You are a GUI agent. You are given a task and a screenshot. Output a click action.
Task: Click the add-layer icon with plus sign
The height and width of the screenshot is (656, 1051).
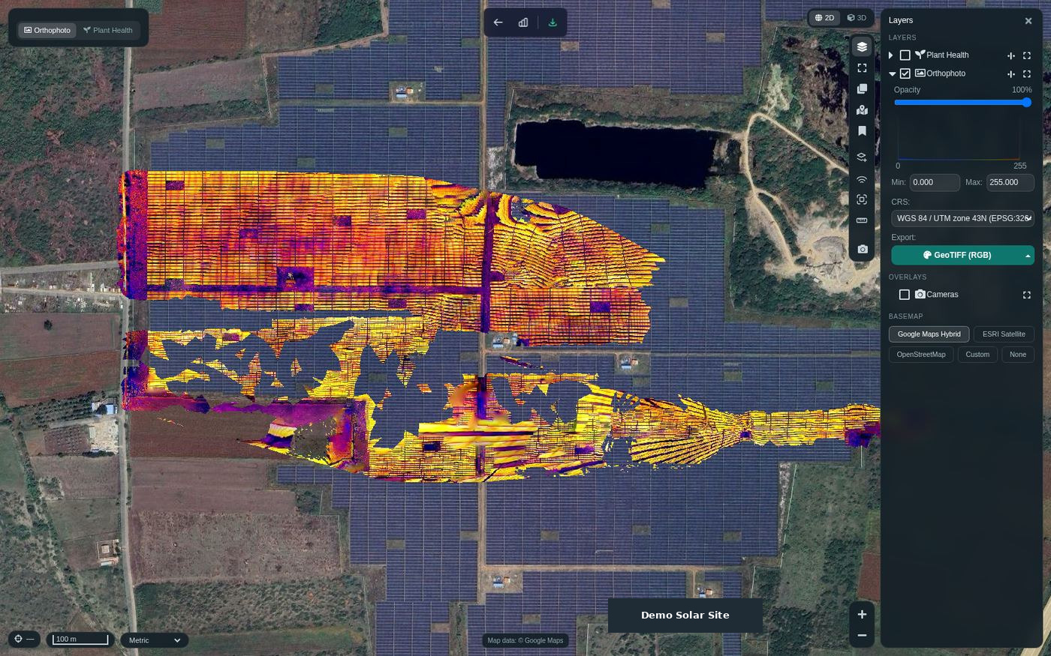click(862, 157)
